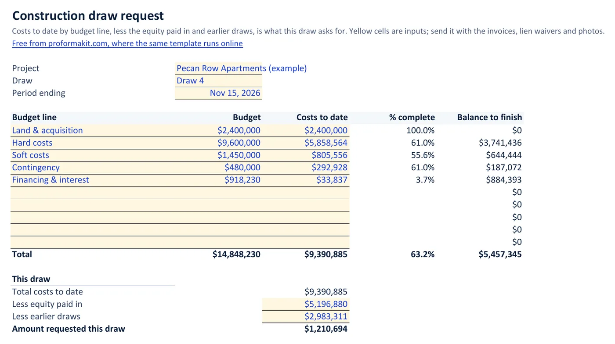
Task: Click the '% complete' column header
Action: click(x=412, y=117)
